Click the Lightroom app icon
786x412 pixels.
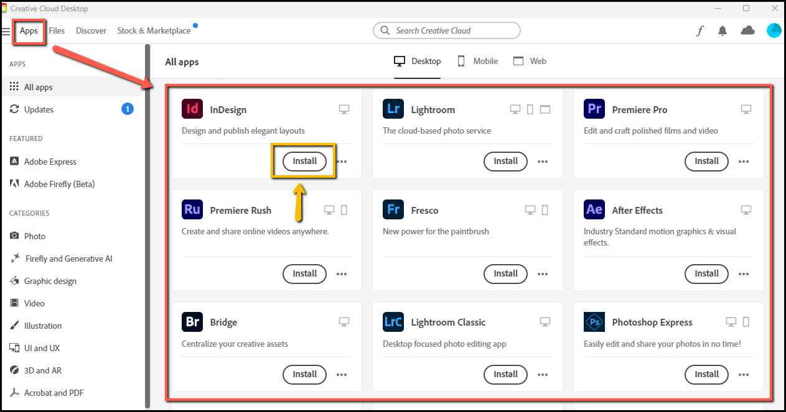point(393,109)
